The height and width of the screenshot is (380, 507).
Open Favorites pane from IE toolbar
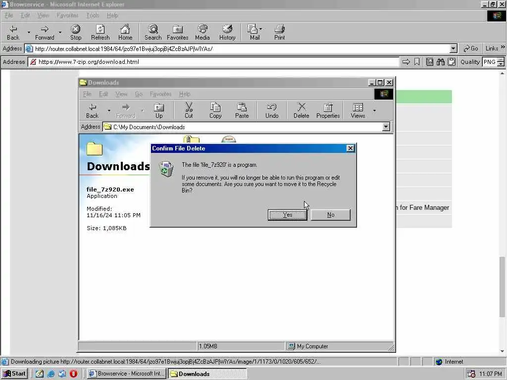(x=178, y=32)
